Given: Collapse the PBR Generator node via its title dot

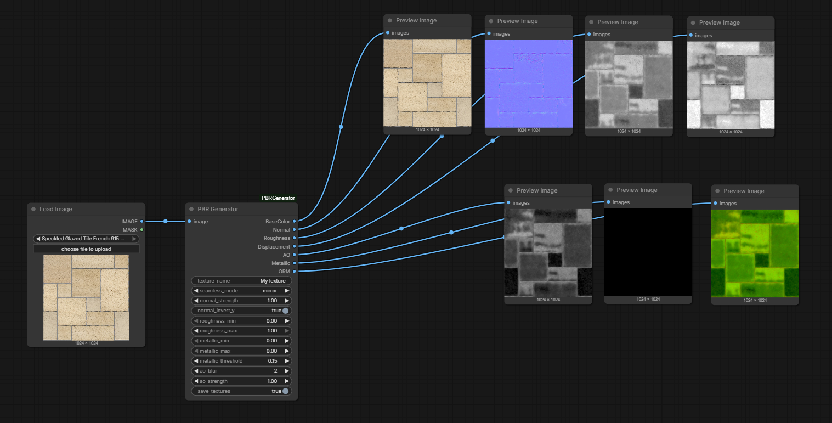Looking at the screenshot, I should pos(191,209).
